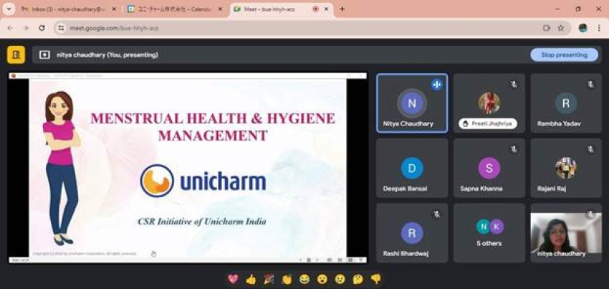Screen dimensions: 609x289
Task: Click the muted mic icon on Rajani Raj tile
Action: (x=591, y=149)
